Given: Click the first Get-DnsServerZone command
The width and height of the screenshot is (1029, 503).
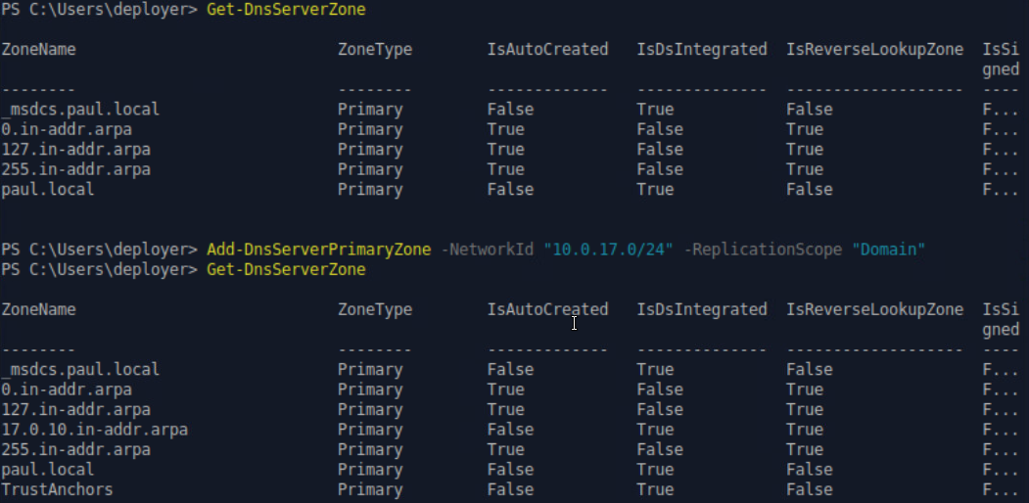Looking at the screenshot, I should point(286,9).
